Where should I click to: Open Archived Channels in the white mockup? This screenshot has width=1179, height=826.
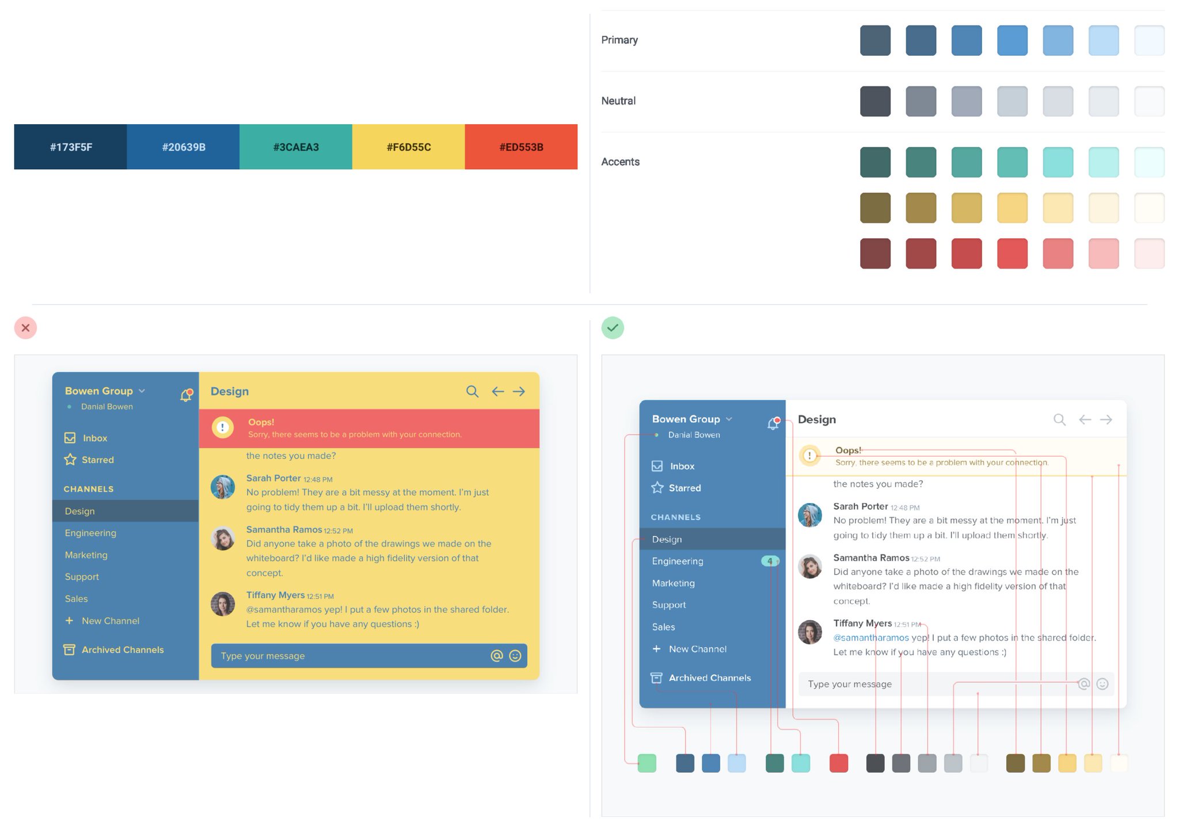(701, 678)
